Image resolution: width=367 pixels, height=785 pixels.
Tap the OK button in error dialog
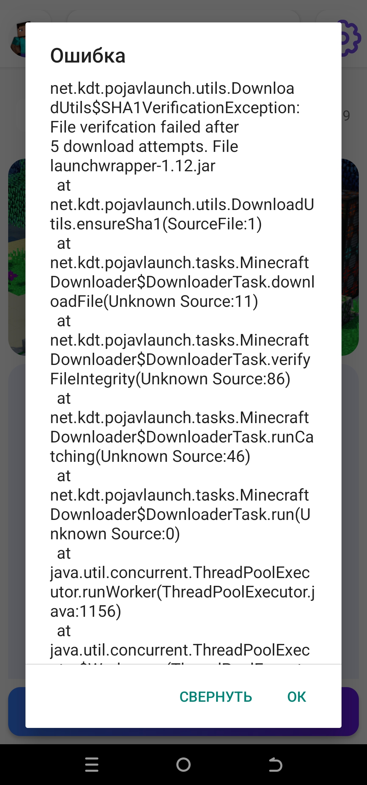[x=296, y=697]
